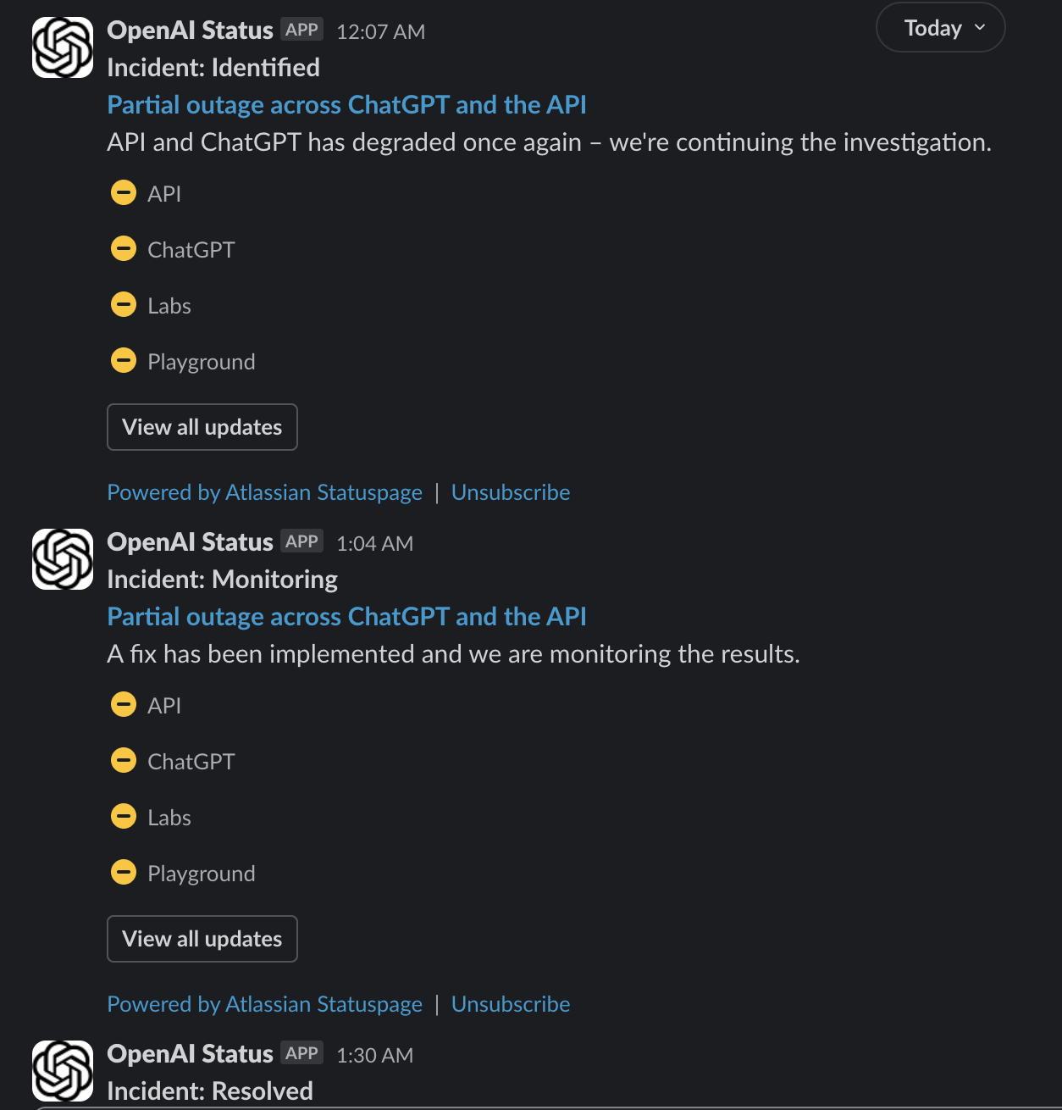1062x1110 pixels.
Task: Click the Labs status icon in Monitoring incident
Action: pyautogui.click(x=124, y=817)
